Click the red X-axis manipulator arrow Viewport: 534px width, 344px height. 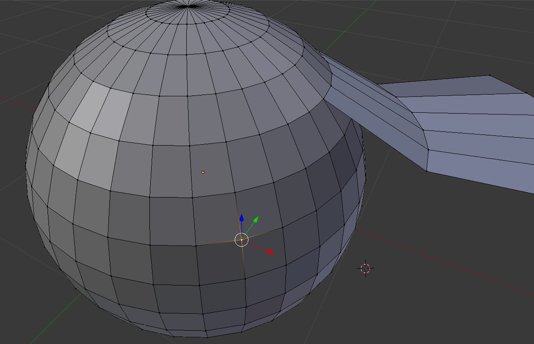pyautogui.click(x=270, y=252)
